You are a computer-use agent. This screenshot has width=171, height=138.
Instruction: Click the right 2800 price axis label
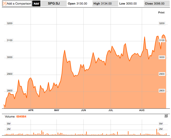(162, 91)
